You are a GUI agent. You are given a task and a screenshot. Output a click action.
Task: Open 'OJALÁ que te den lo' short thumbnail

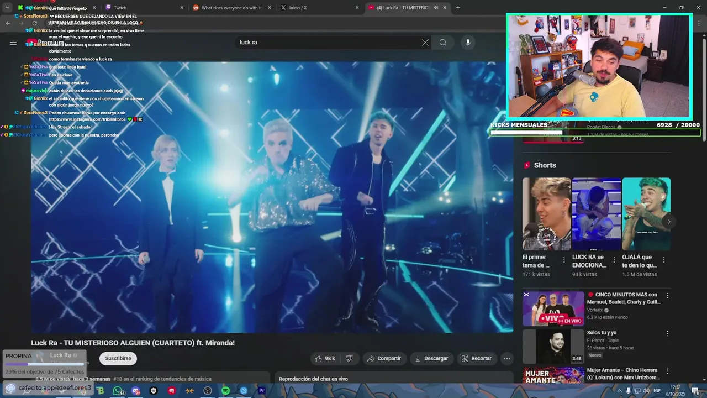click(646, 214)
